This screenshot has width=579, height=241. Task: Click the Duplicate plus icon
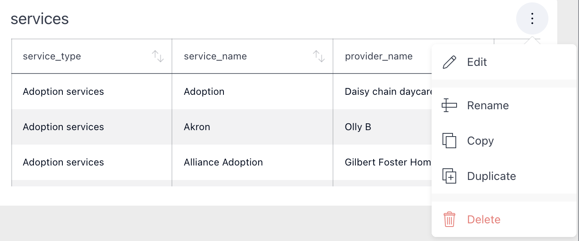click(449, 176)
